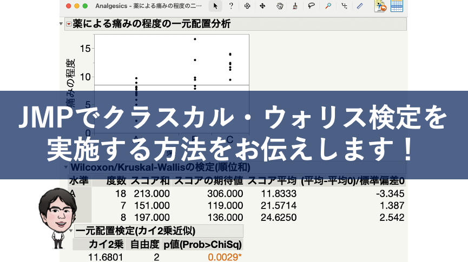Click the スコアの期待値 column header
Screen dimensions: 468x262
[x=208, y=181]
